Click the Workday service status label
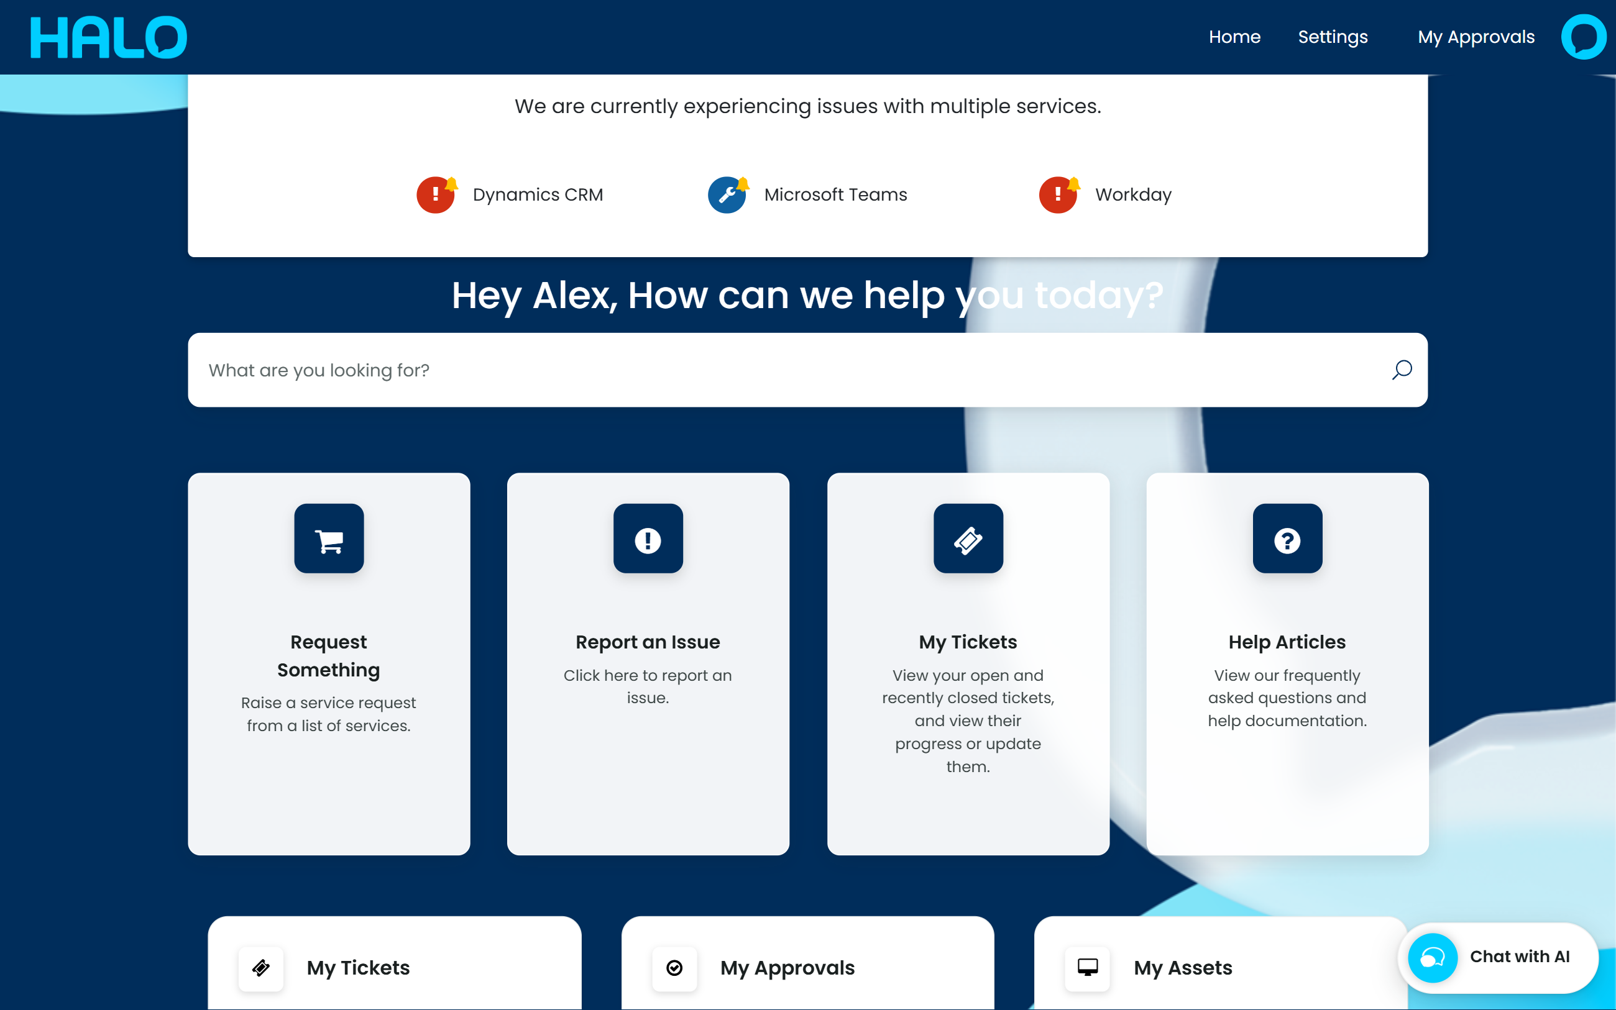The width and height of the screenshot is (1616, 1010). pyautogui.click(x=1134, y=194)
